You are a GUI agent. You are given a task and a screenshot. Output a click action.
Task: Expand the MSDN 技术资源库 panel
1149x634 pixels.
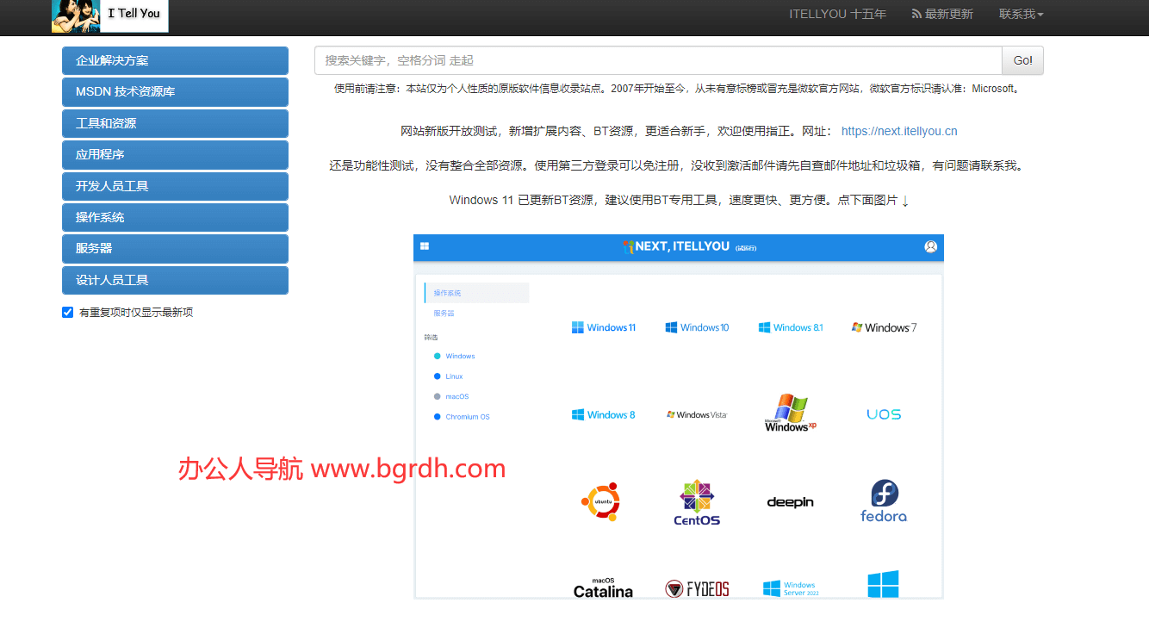pos(175,91)
